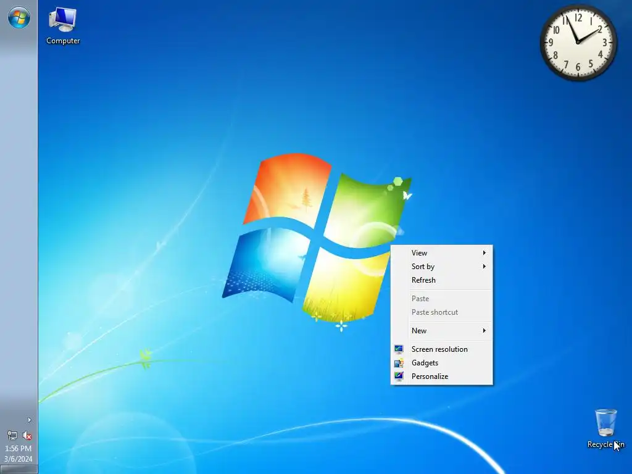
Task: Click the "Recycle Bin" label text
Action: (x=605, y=444)
